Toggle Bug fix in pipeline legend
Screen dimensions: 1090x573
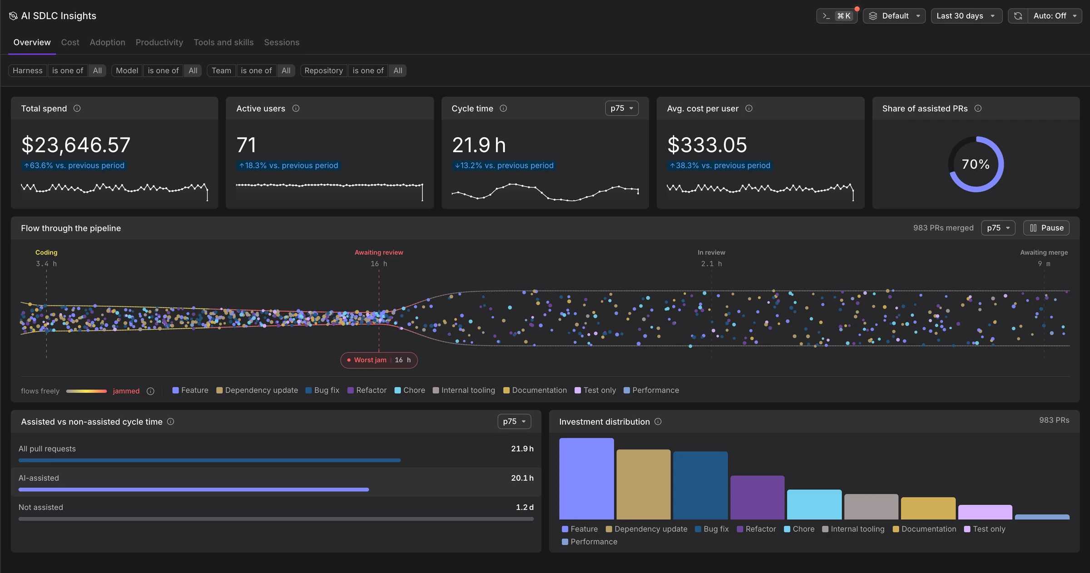click(x=322, y=390)
